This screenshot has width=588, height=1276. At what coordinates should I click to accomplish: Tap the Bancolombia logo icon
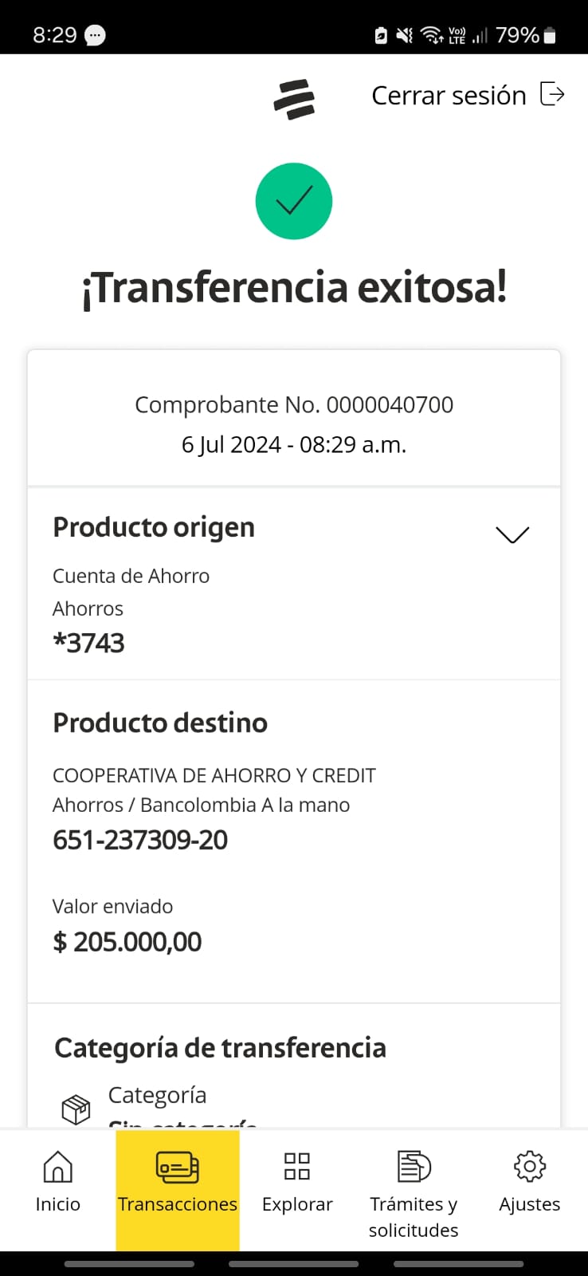[294, 99]
